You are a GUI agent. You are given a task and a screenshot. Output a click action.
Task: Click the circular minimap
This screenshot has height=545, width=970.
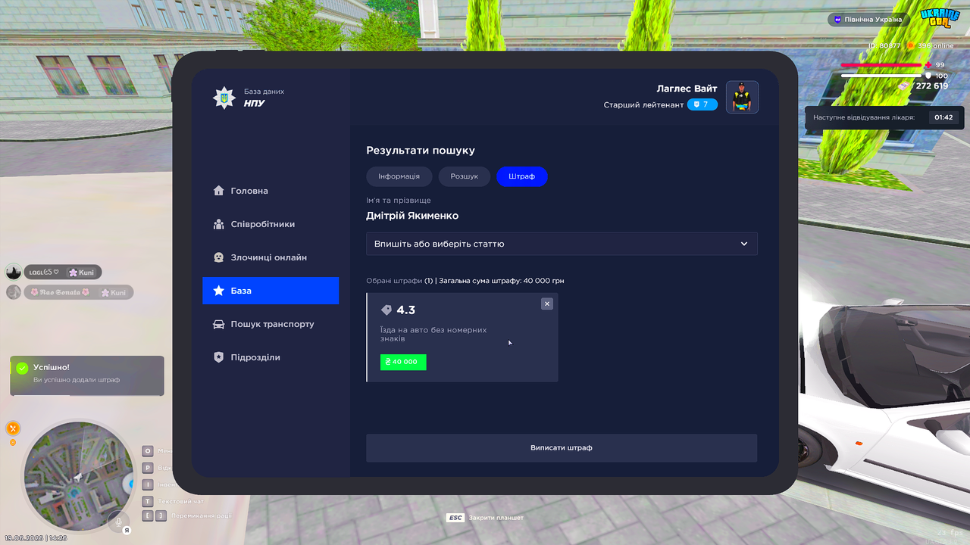78,477
